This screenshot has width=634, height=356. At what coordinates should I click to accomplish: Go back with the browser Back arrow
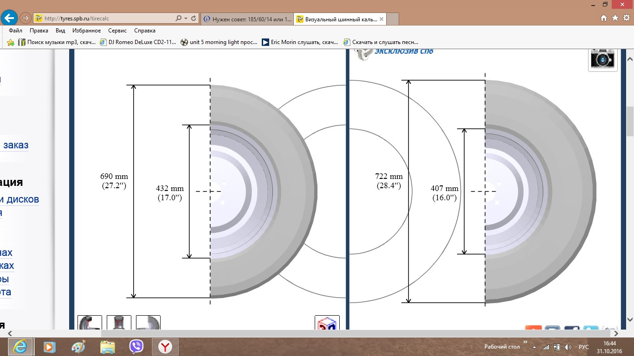[10, 18]
